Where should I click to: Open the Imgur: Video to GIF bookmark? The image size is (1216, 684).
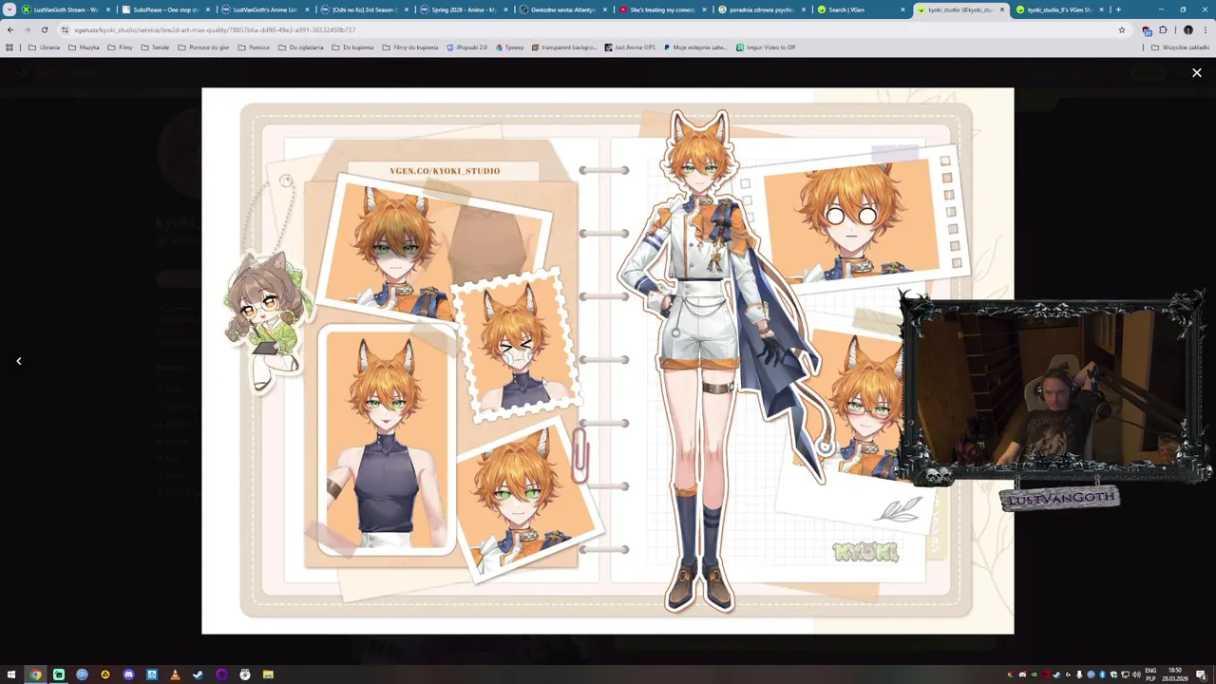(766, 47)
